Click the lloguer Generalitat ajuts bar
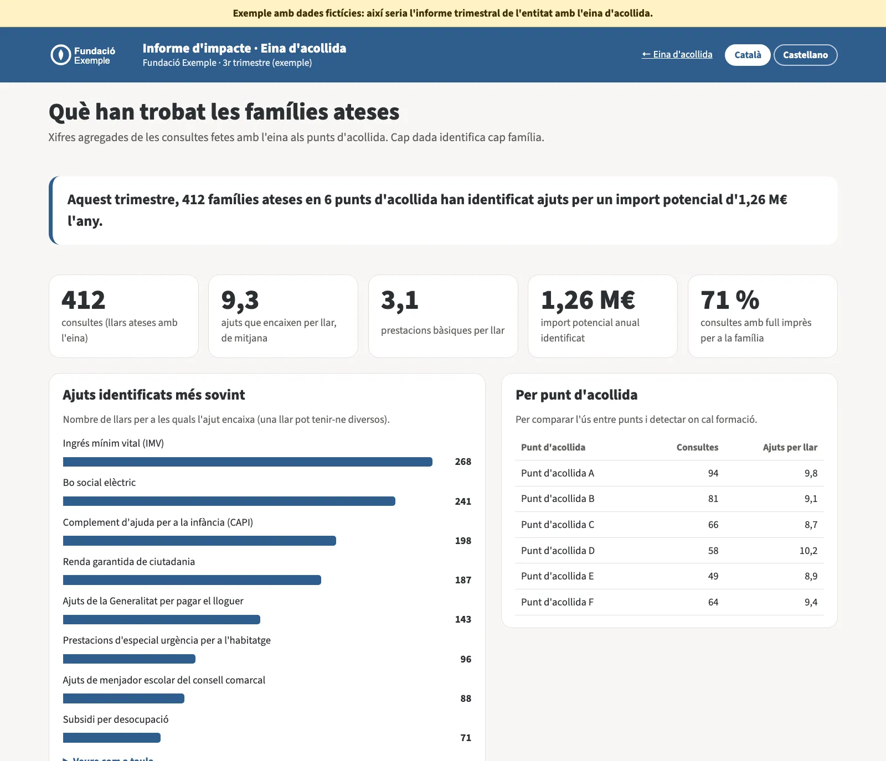The image size is (886, 761). [x=162, y=619]
